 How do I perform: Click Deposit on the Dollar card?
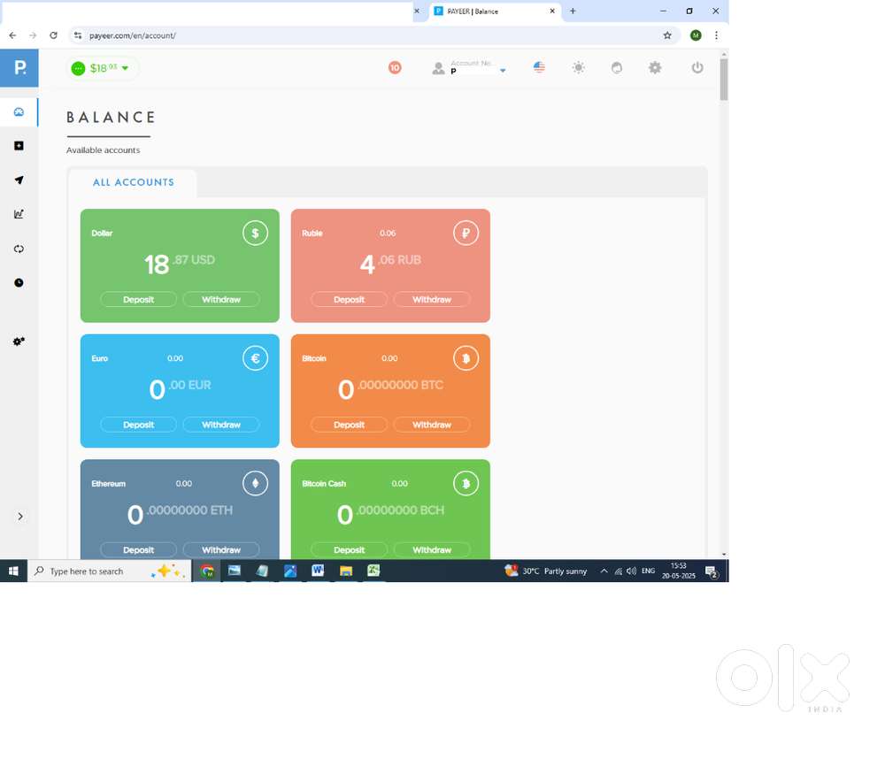(x=138, y=300)
